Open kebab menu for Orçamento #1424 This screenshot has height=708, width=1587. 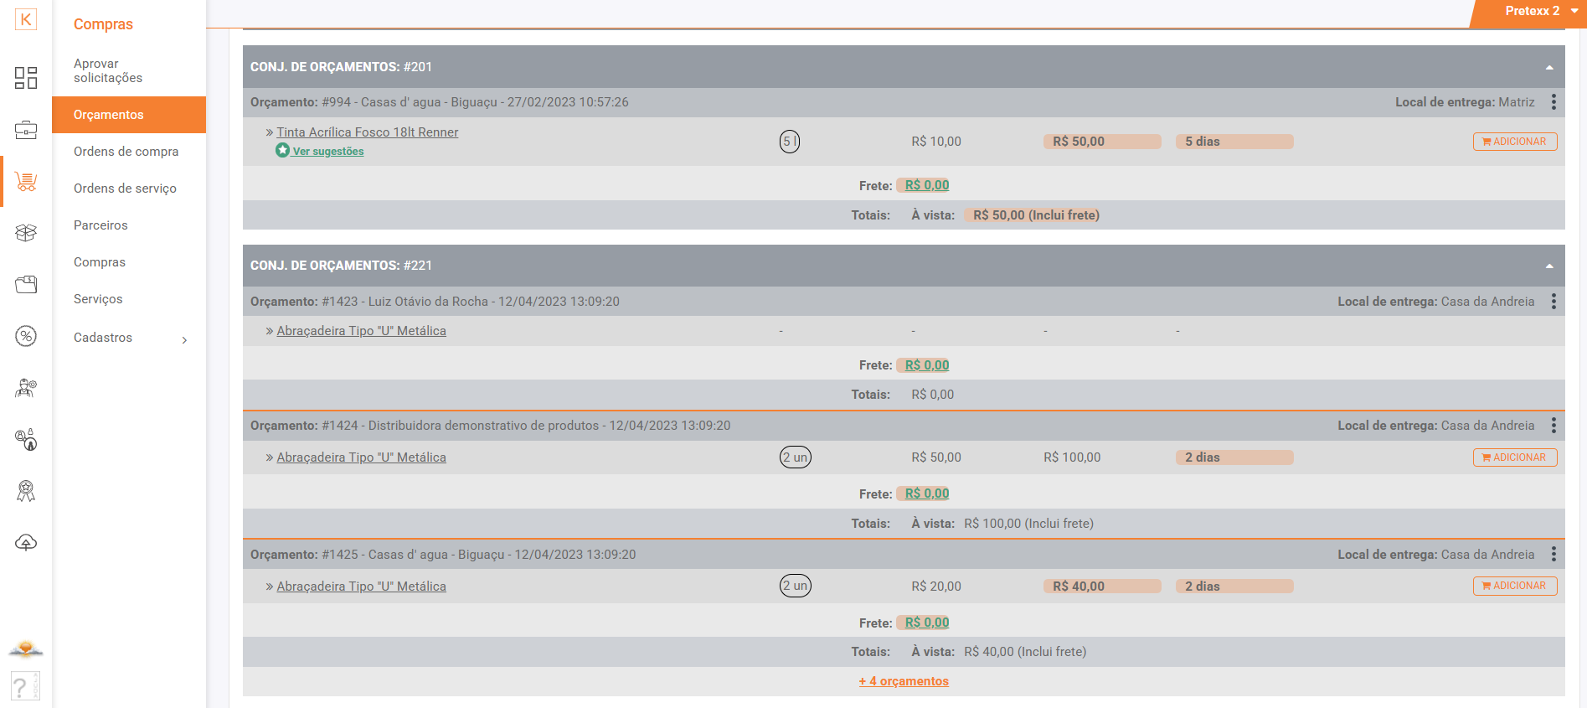point(1554,426)
